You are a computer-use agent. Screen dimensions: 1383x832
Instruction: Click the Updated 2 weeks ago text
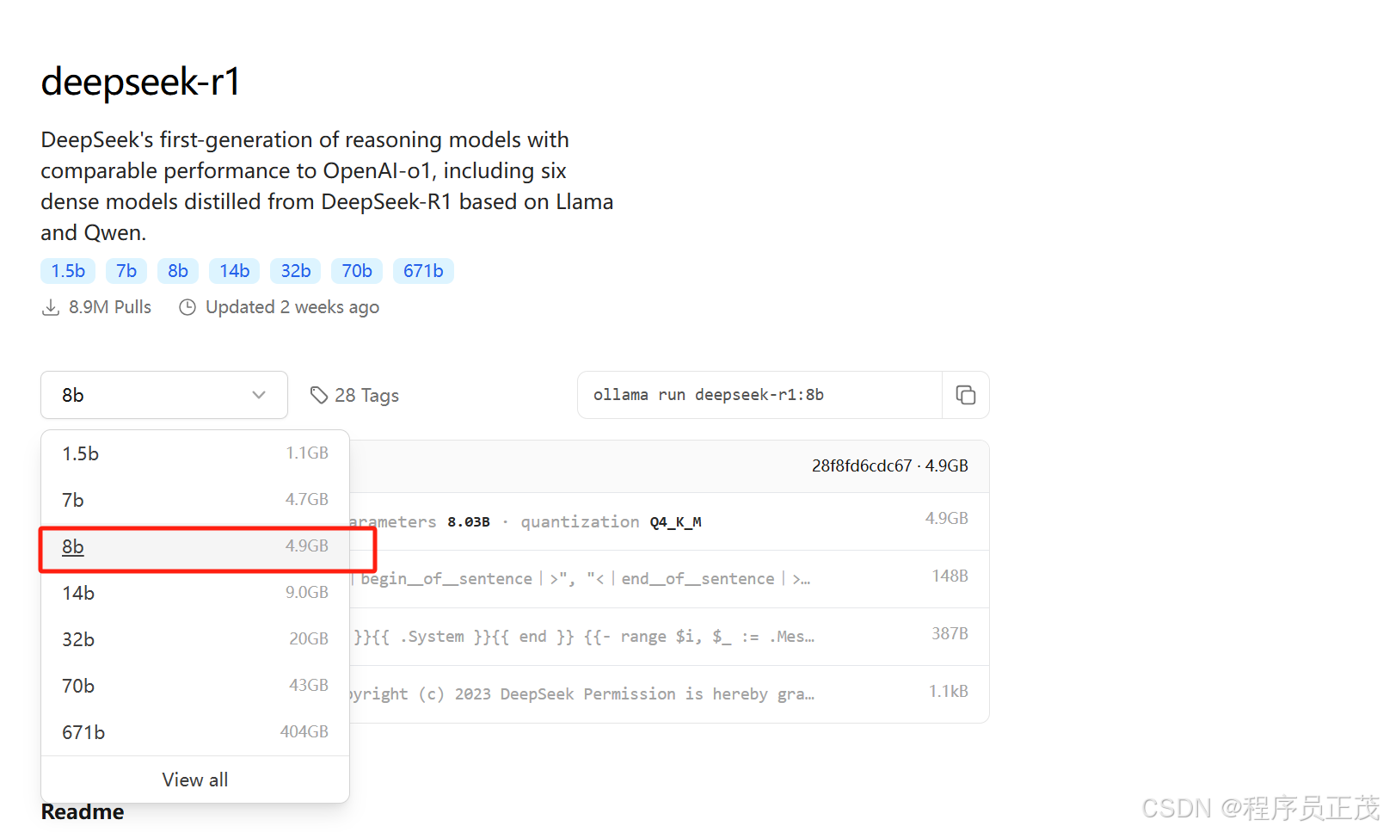coord(292,307)
